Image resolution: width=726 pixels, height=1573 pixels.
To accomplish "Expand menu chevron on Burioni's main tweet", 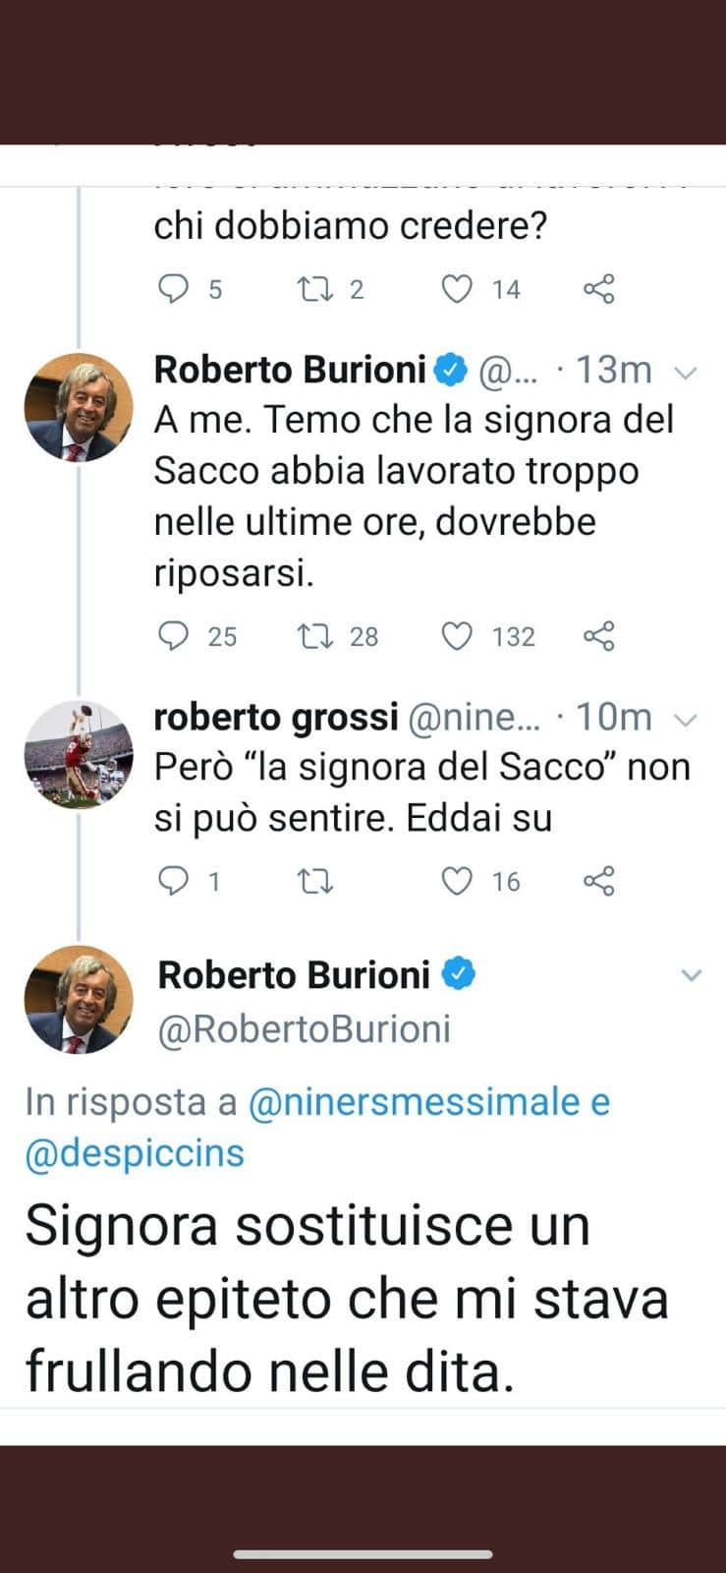I will pyautogui.click(x=692, y=976).
